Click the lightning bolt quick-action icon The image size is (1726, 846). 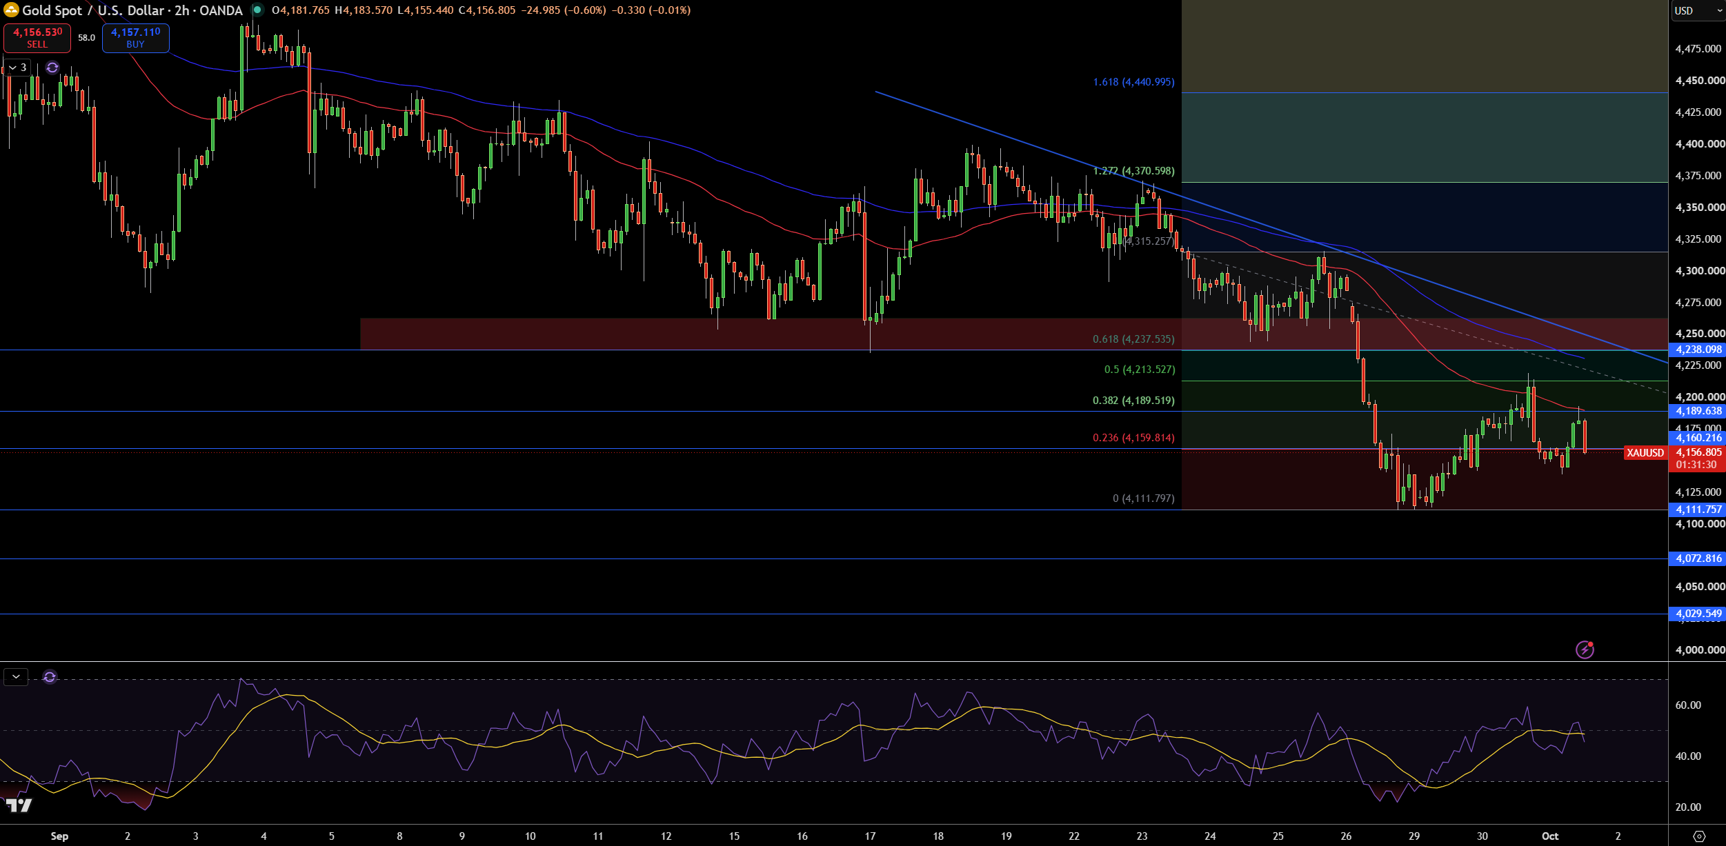point(1585,649)
